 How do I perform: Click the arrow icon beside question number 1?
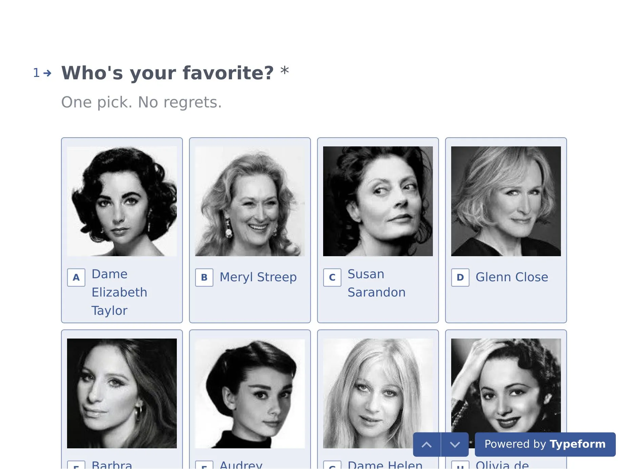[48, 73]
